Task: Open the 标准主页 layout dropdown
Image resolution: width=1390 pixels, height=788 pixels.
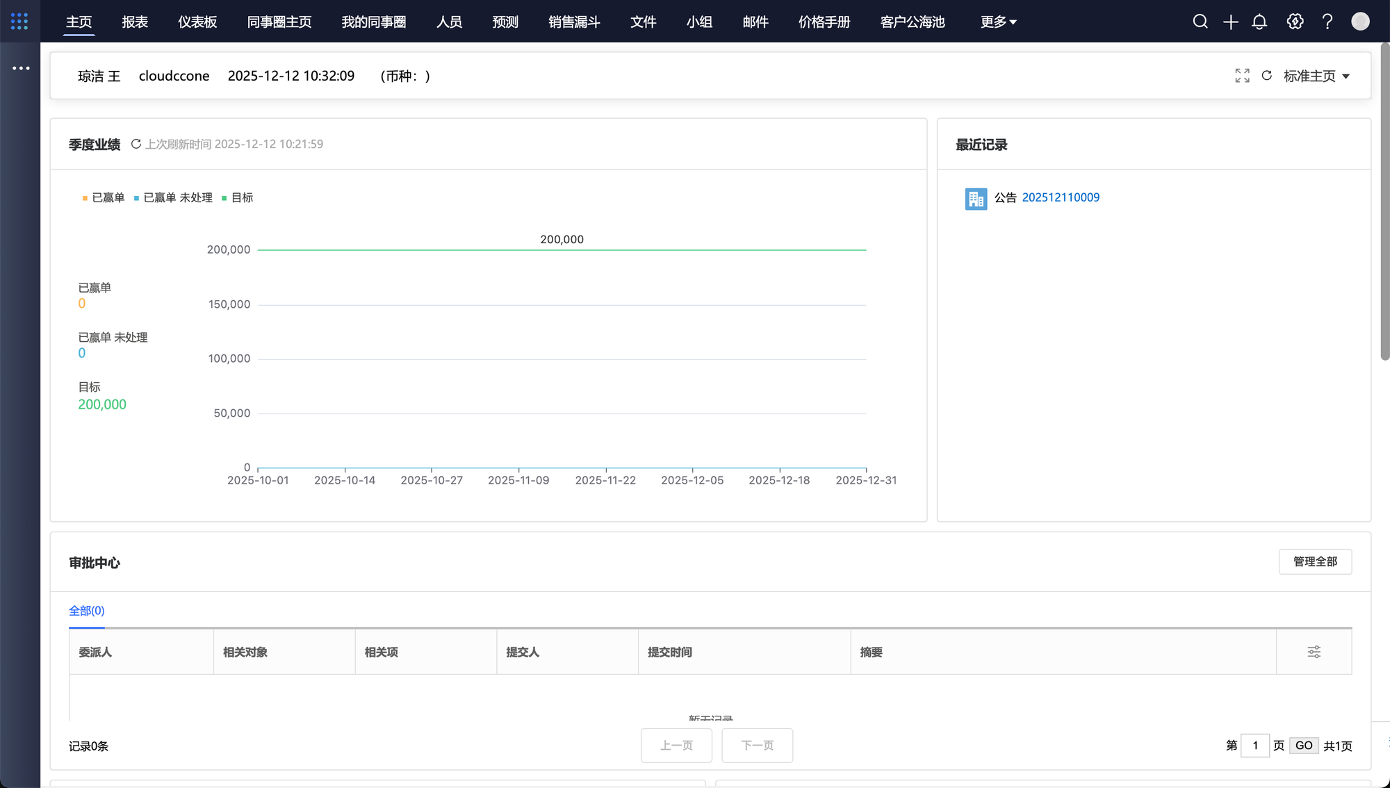Action: click(x=1316, y=76)
